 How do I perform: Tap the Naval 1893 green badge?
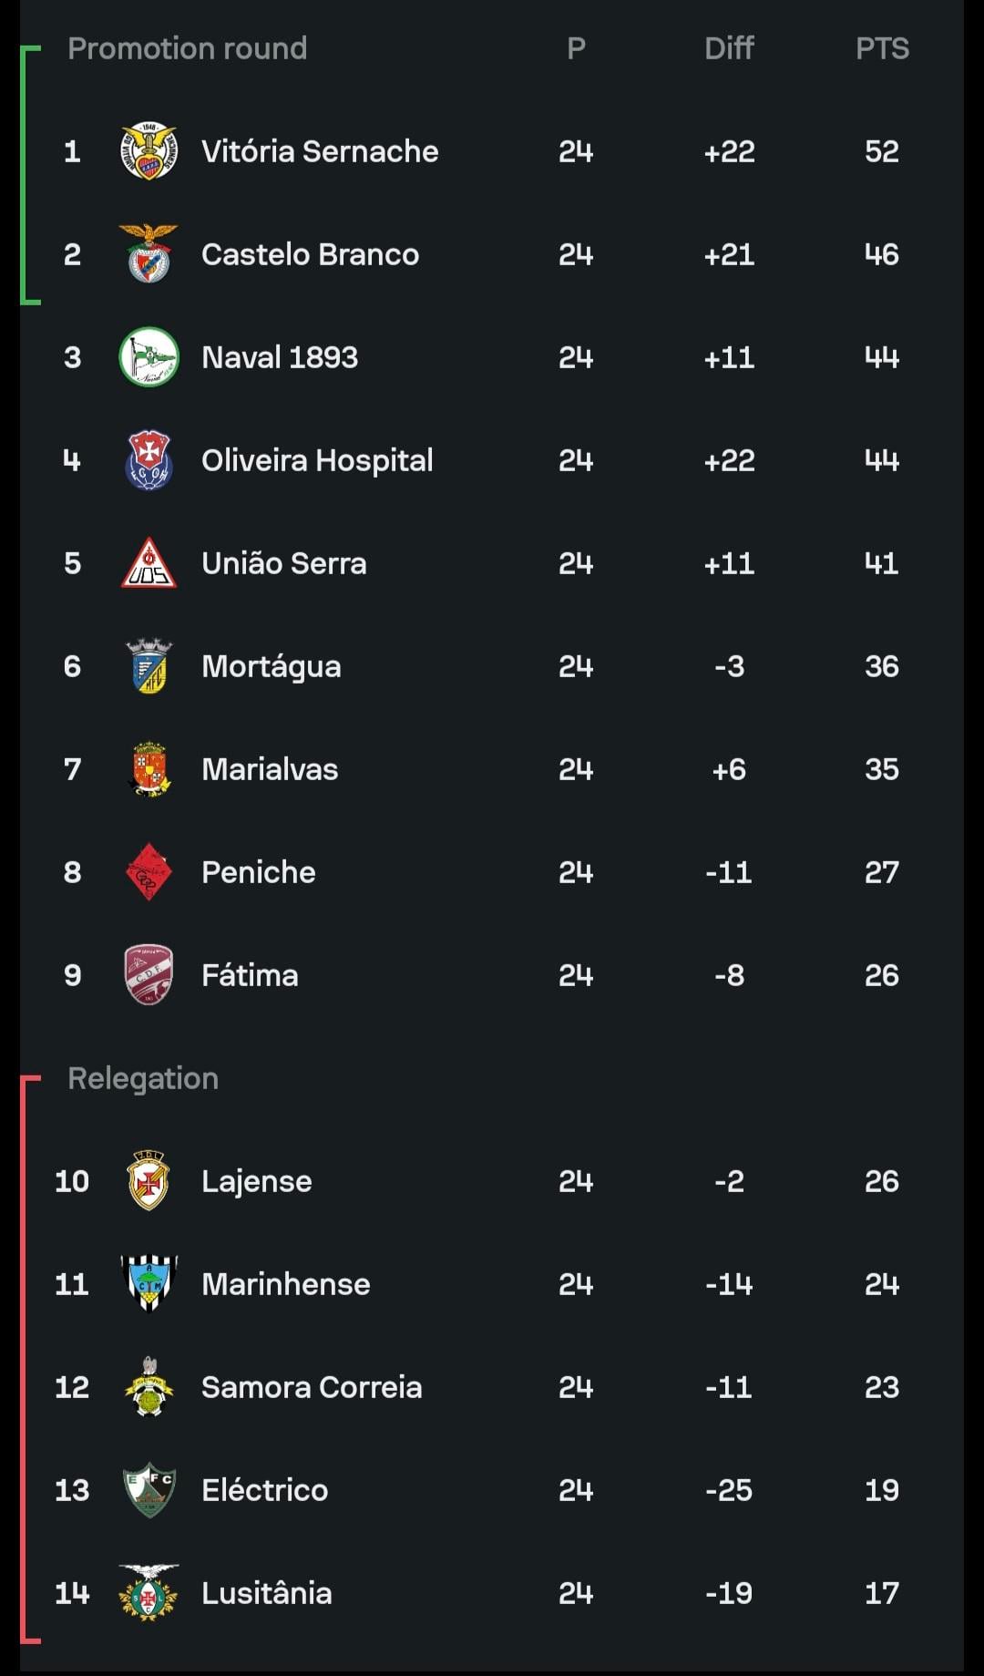point(149,357)
